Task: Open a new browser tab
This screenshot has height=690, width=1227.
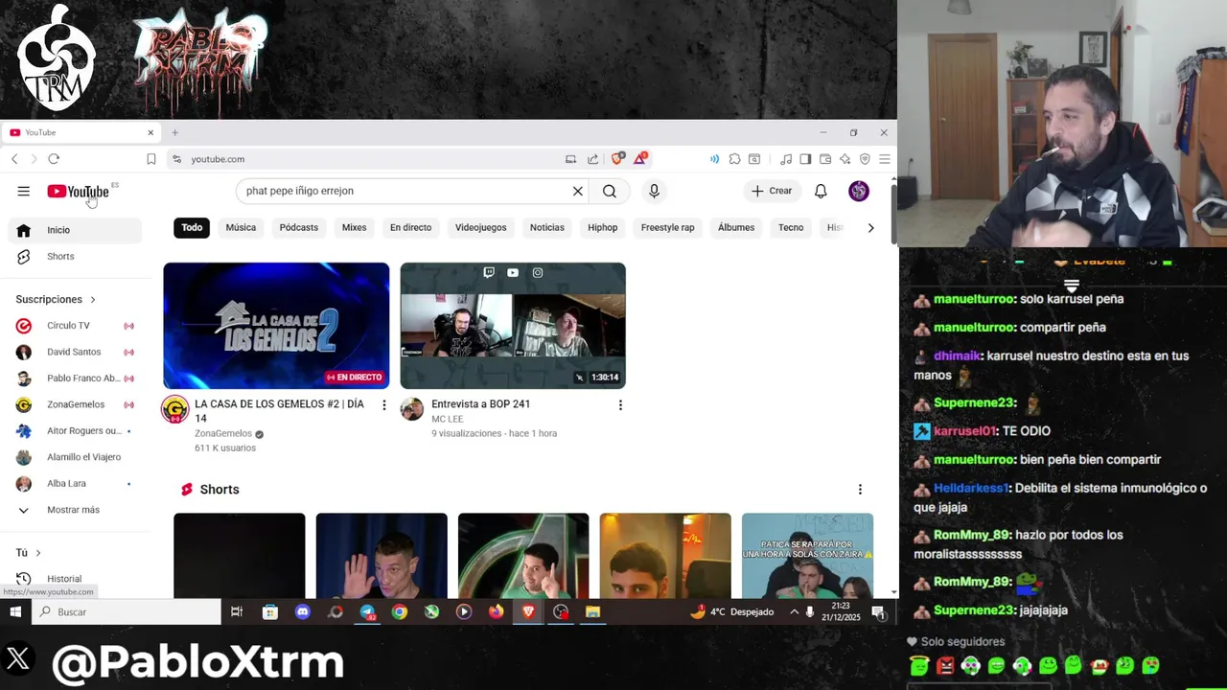Action: (x=174, y=132)
